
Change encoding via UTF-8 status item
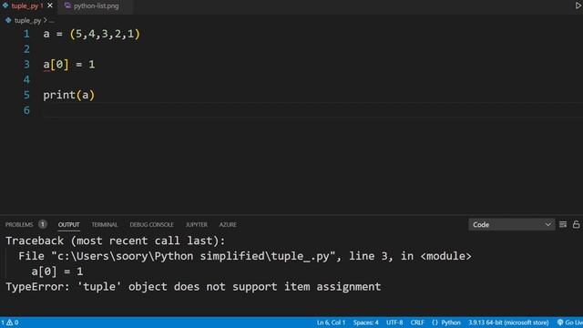tap(394, 323)
